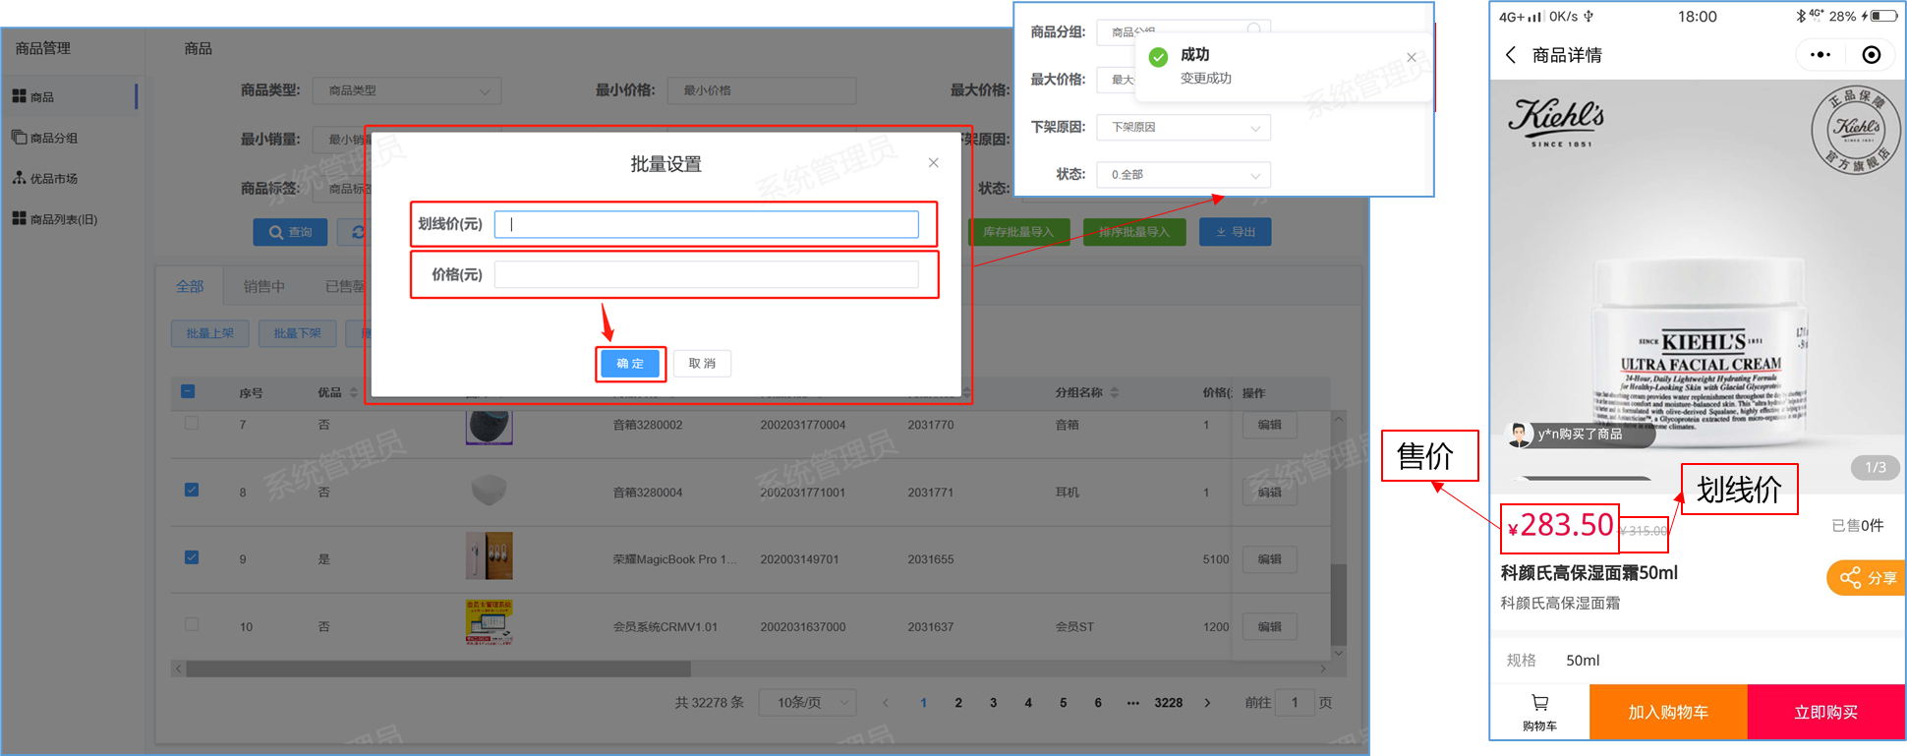Tap the circular target icon in mobile header
The height and width of the screenshot is (756, 1907).
coord(1872,55)
